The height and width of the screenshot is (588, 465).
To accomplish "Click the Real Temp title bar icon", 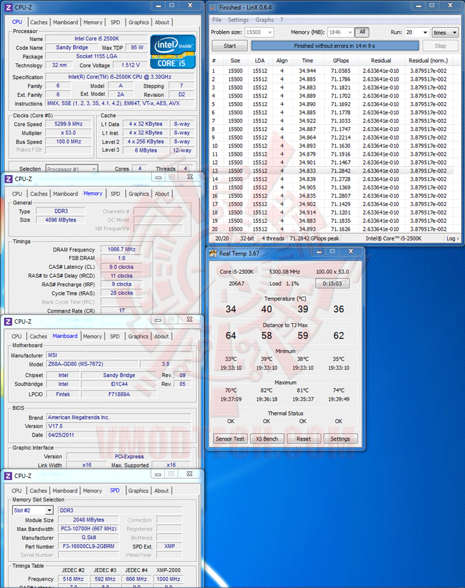I will (x=212, y=253).
